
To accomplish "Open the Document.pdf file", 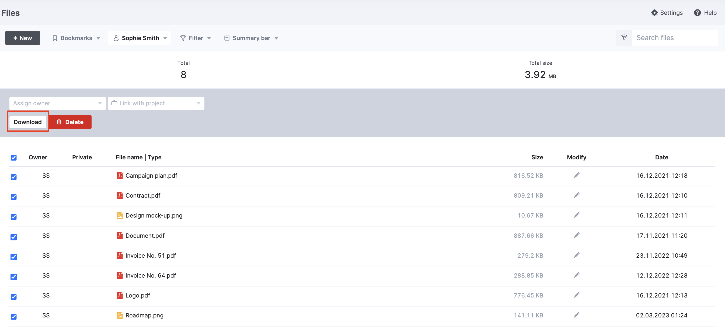I will [145, 236].
